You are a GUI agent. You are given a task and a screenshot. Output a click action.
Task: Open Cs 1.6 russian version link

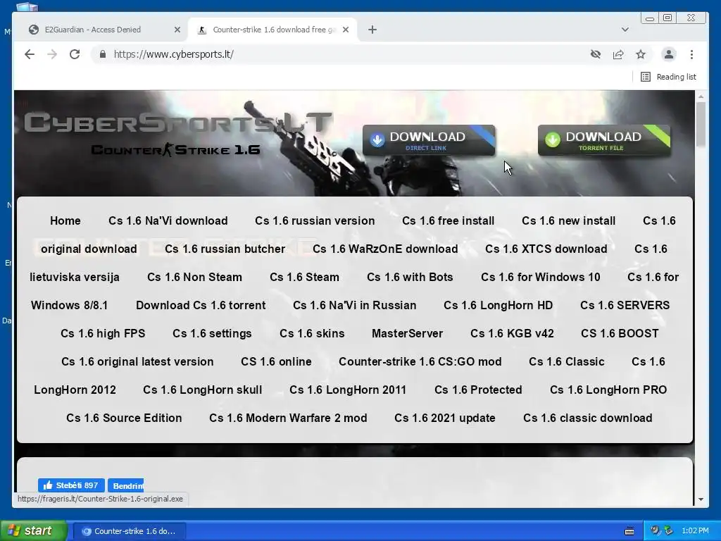click(315, 220)
